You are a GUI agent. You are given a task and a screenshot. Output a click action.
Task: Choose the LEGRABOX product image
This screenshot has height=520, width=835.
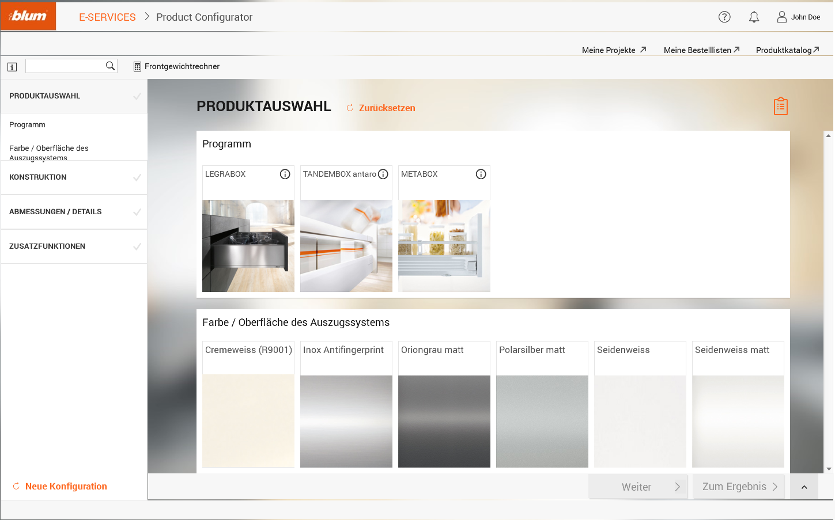[248, 246]
